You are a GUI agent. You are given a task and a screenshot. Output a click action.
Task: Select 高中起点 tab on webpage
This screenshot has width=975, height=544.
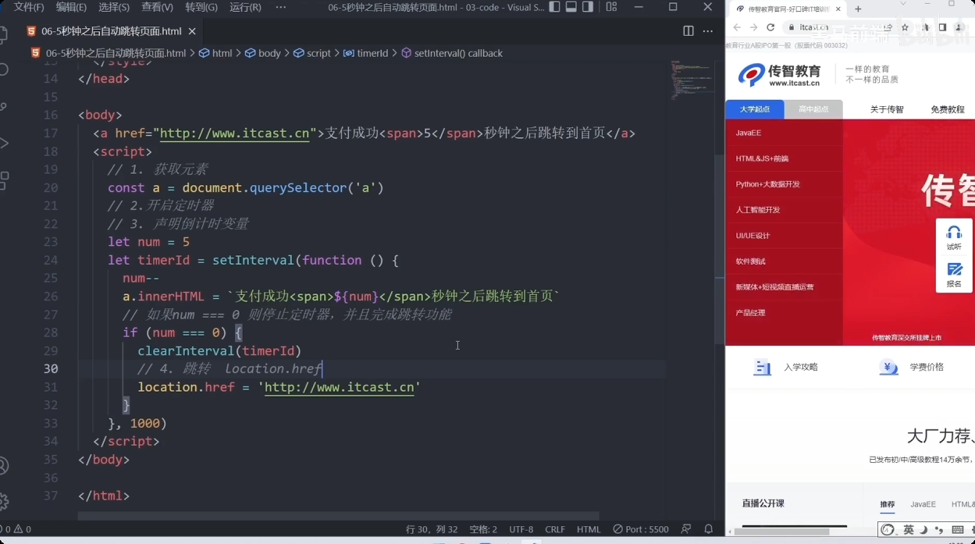(813, 109)
